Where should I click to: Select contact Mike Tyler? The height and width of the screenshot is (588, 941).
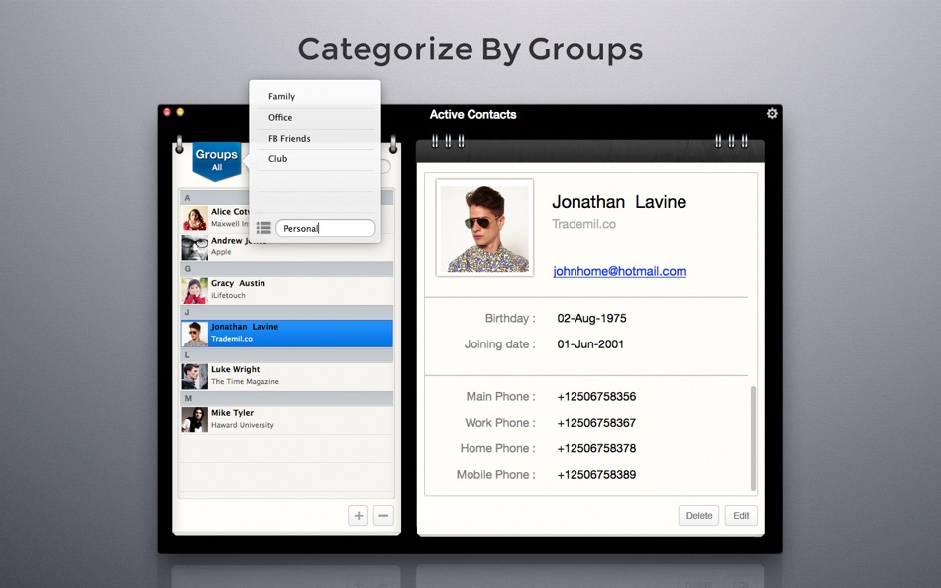(x=287, y=419)
